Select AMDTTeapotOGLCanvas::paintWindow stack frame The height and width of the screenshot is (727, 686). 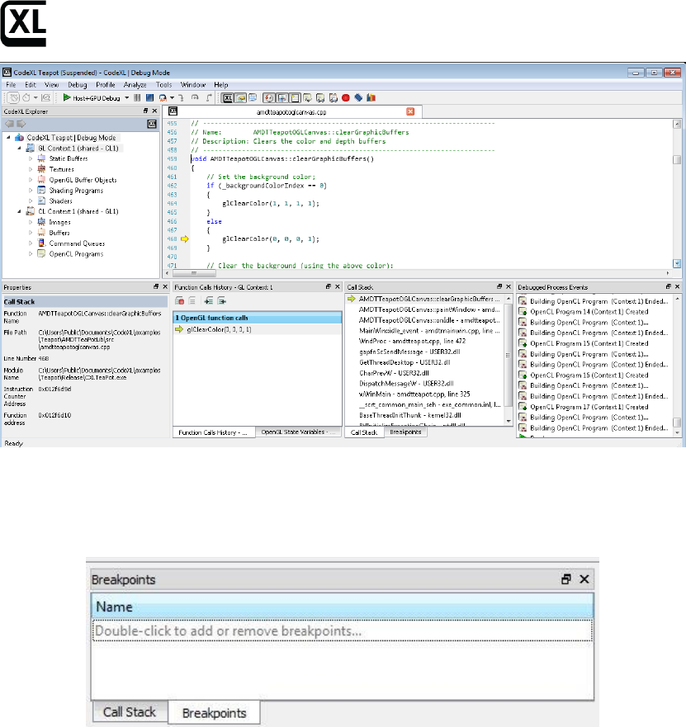(x=429, y=309)
